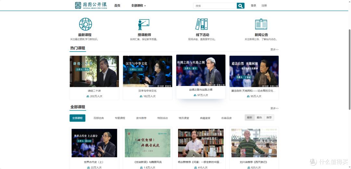The height and width of the screenshot is (169, 351).
Task: Click the 最新课程 heading text
Action: tap(85, 35)
